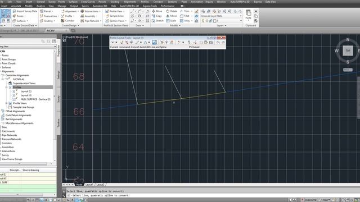Viewport: 360px width, 202px height.
Task: Toggle the NULL SURFACE profile checkbox
Action: click(14, 99)
